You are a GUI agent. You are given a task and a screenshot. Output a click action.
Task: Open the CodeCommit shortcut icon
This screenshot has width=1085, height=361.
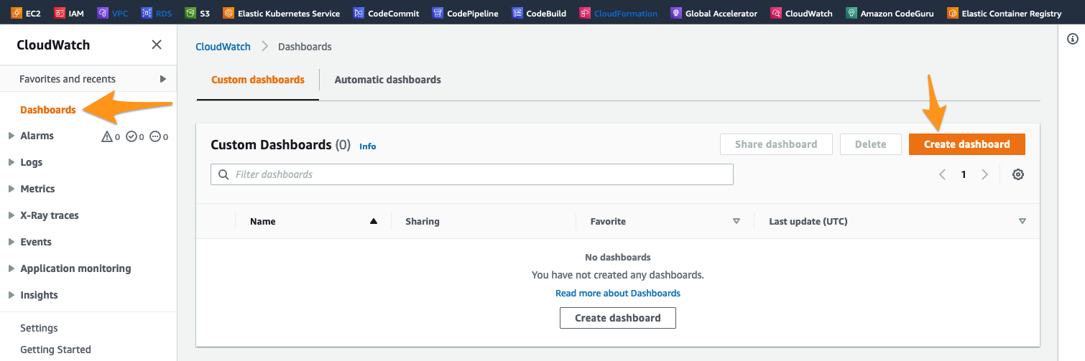359,13
